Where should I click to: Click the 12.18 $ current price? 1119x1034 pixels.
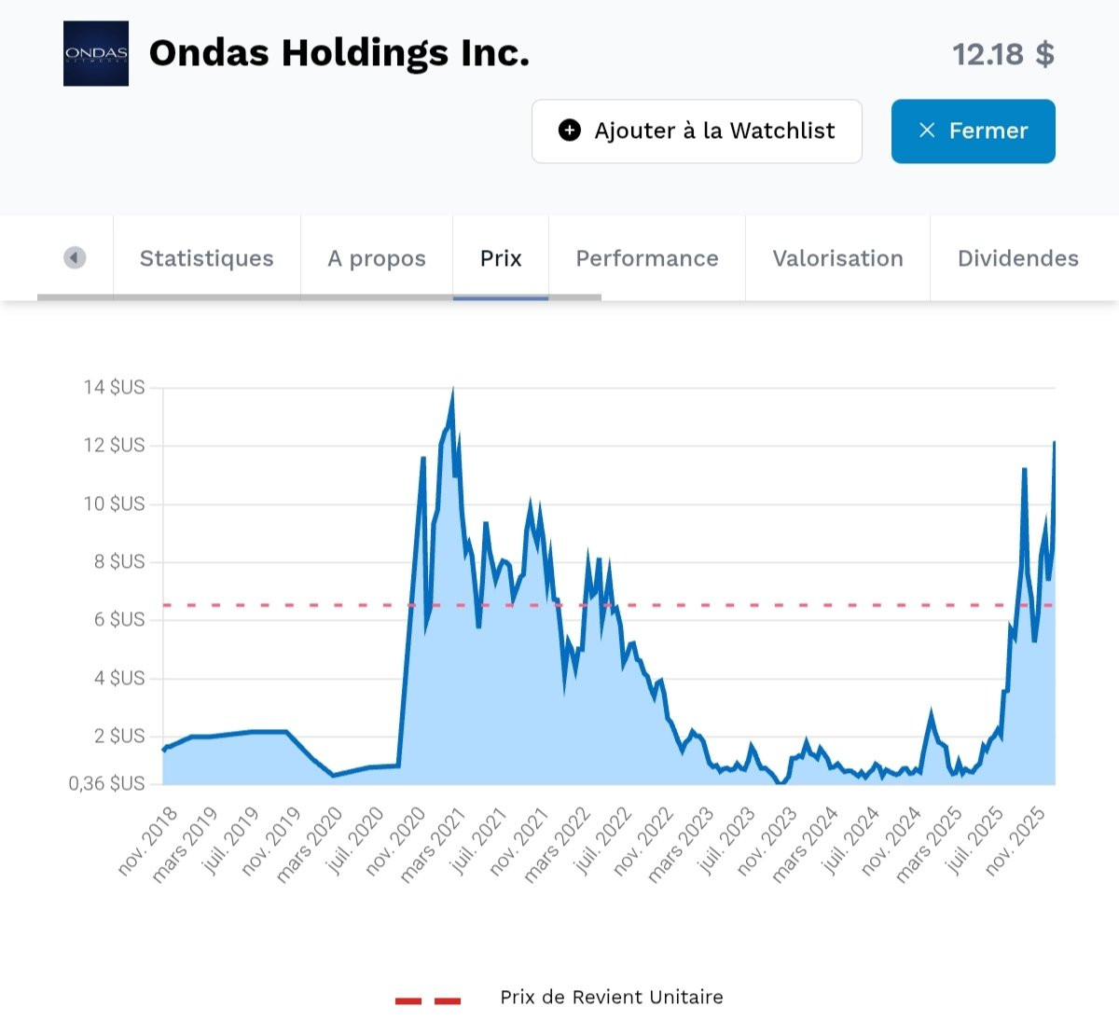click(x=1002, y=54)
